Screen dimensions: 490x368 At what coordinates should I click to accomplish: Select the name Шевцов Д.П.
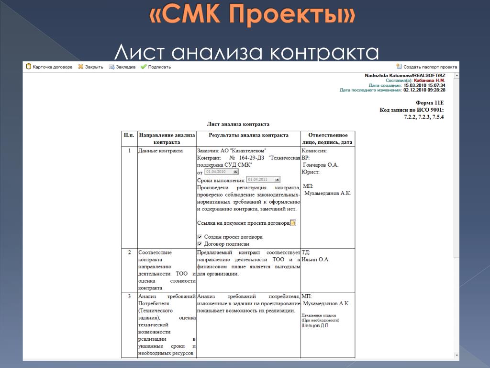tap(315, 325)
